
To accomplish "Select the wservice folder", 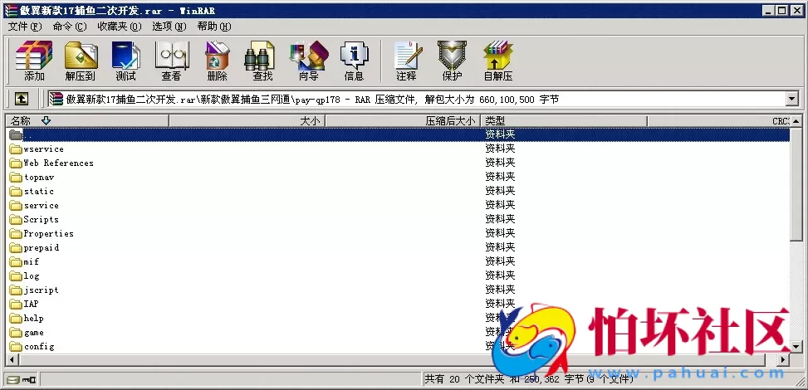I will click(x=43, y=149).
